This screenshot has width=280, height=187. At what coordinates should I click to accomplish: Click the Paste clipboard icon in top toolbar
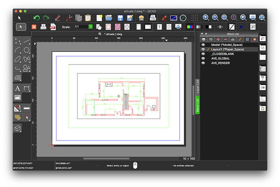(88, 18)
